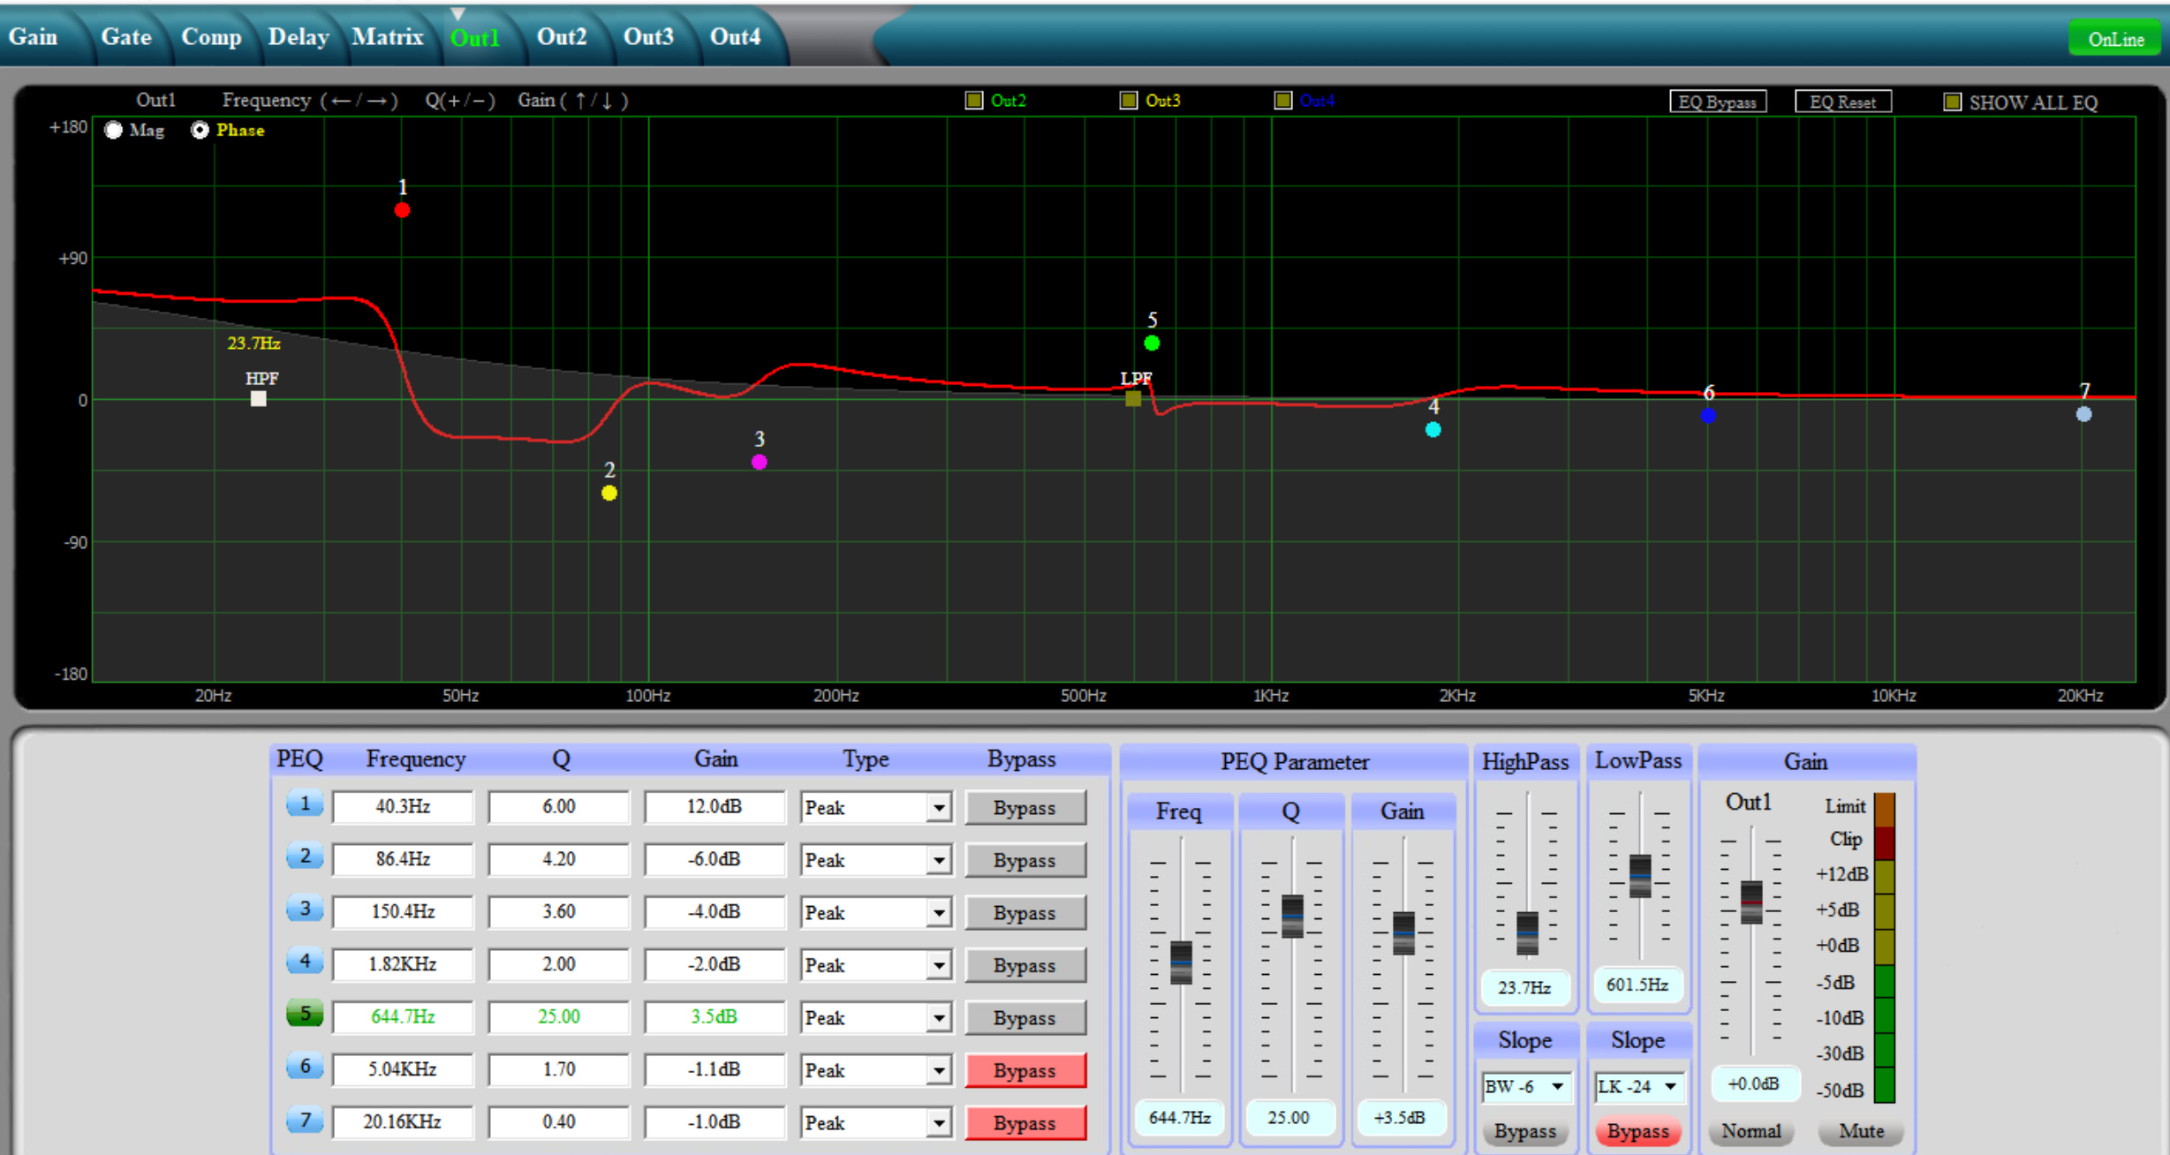The image size is (2170, 1155).
Task: Switch to the Out2 tab
Action: point(562,37)
